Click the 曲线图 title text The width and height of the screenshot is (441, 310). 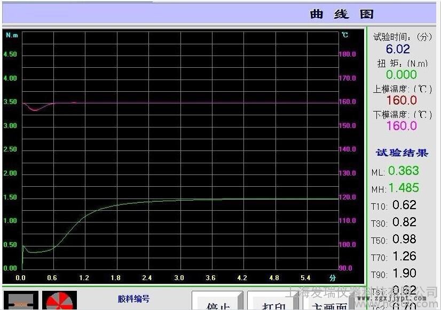342,14
